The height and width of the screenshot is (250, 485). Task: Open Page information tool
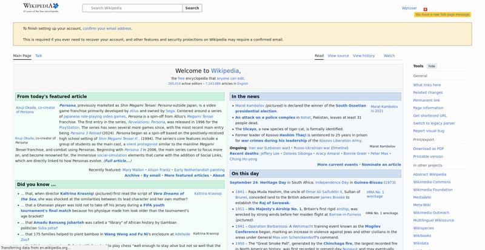(428, 108)
